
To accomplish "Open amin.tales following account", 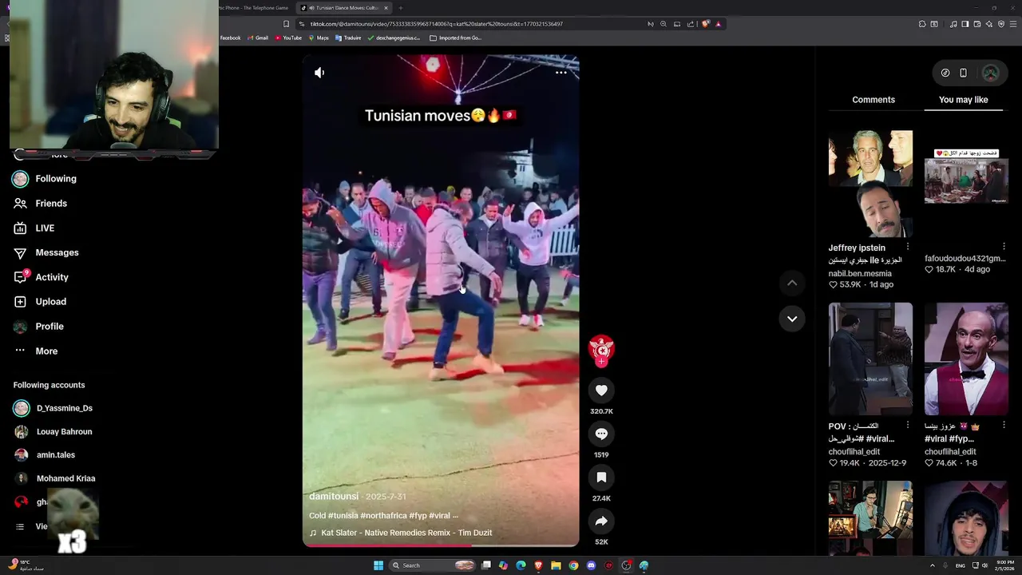I will (45, 455).
